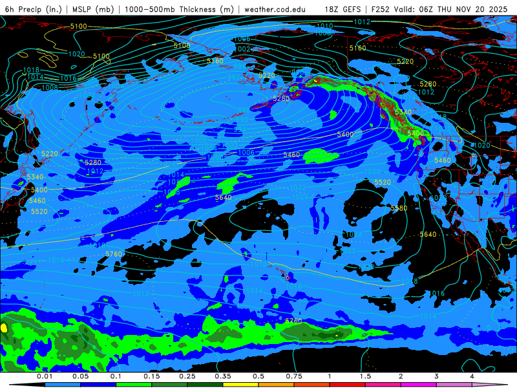Click the violet 3–4 legend swatch
This screenshot has height=388, width=517.
point(454,385)
